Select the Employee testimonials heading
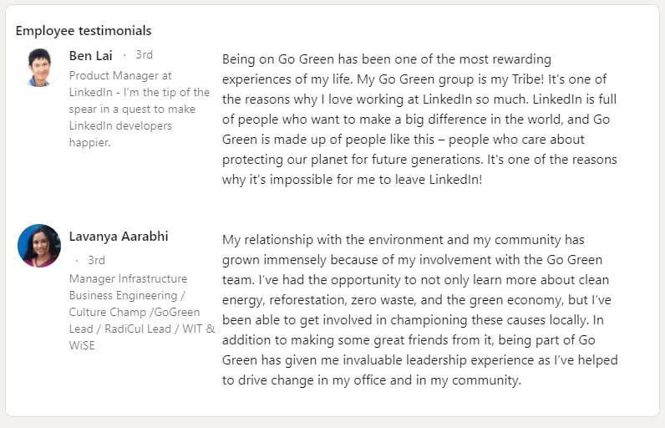 tap(84, 30)
